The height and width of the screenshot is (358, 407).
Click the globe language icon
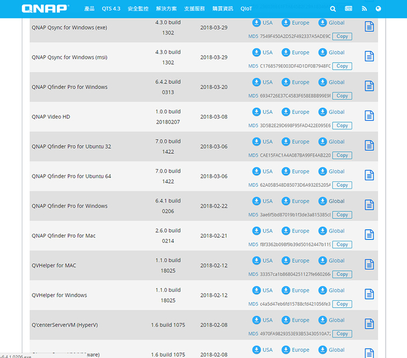point(378,9)
